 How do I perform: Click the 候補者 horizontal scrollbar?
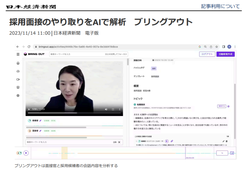[56, 127]
